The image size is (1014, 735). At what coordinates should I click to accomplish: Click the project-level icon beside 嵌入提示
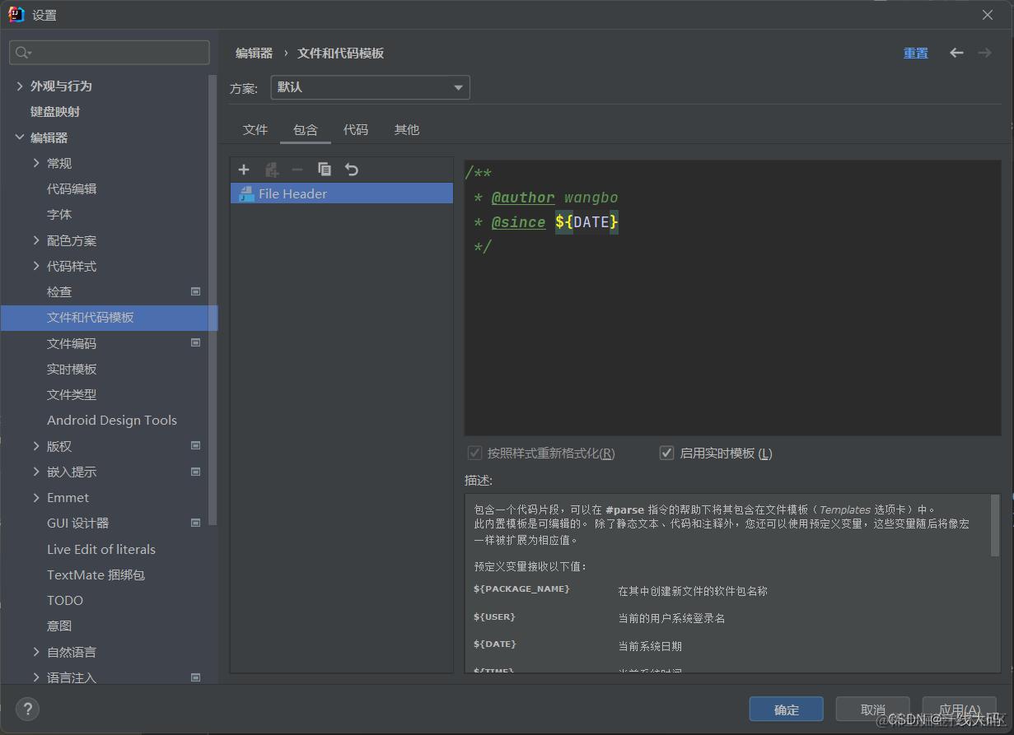(x=196, y=472)
